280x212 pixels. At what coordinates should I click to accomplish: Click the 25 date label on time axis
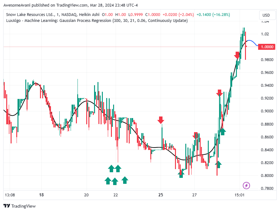coord(161,195)
